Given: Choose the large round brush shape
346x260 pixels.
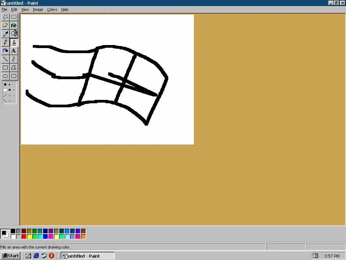Looking at the screenshot, I should [5, 84].
